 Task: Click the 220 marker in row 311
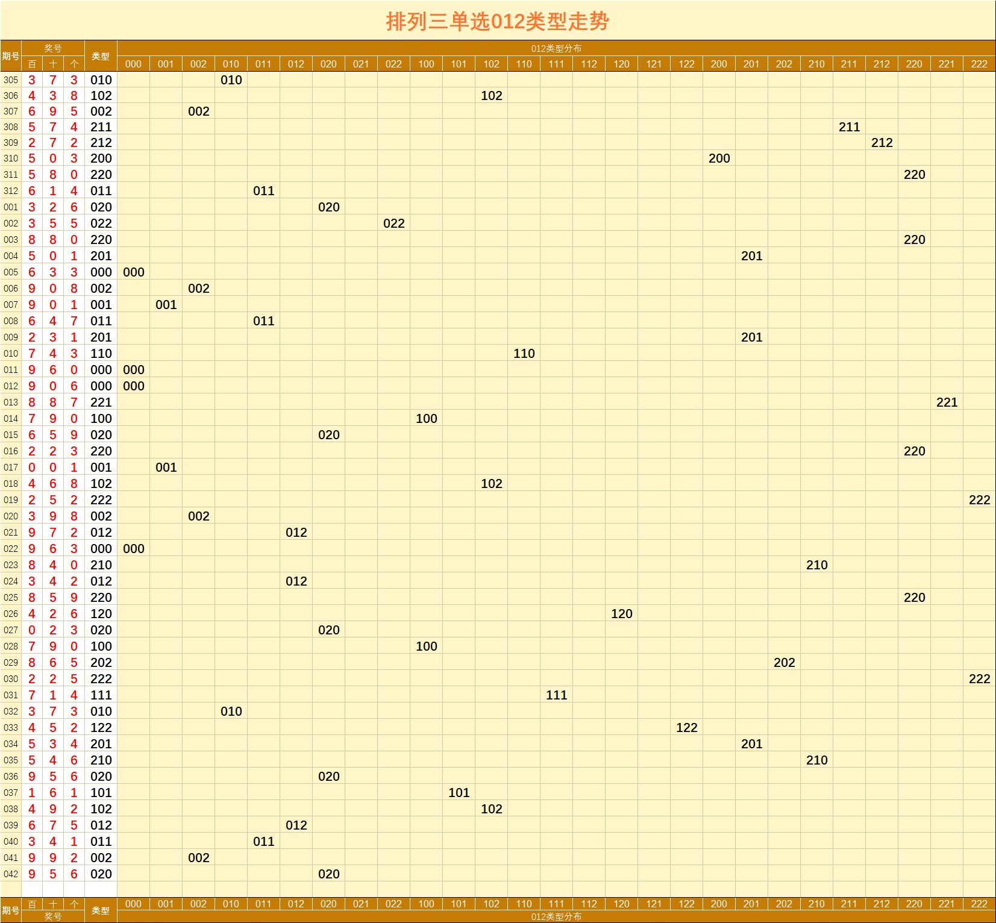coord(915,174)
